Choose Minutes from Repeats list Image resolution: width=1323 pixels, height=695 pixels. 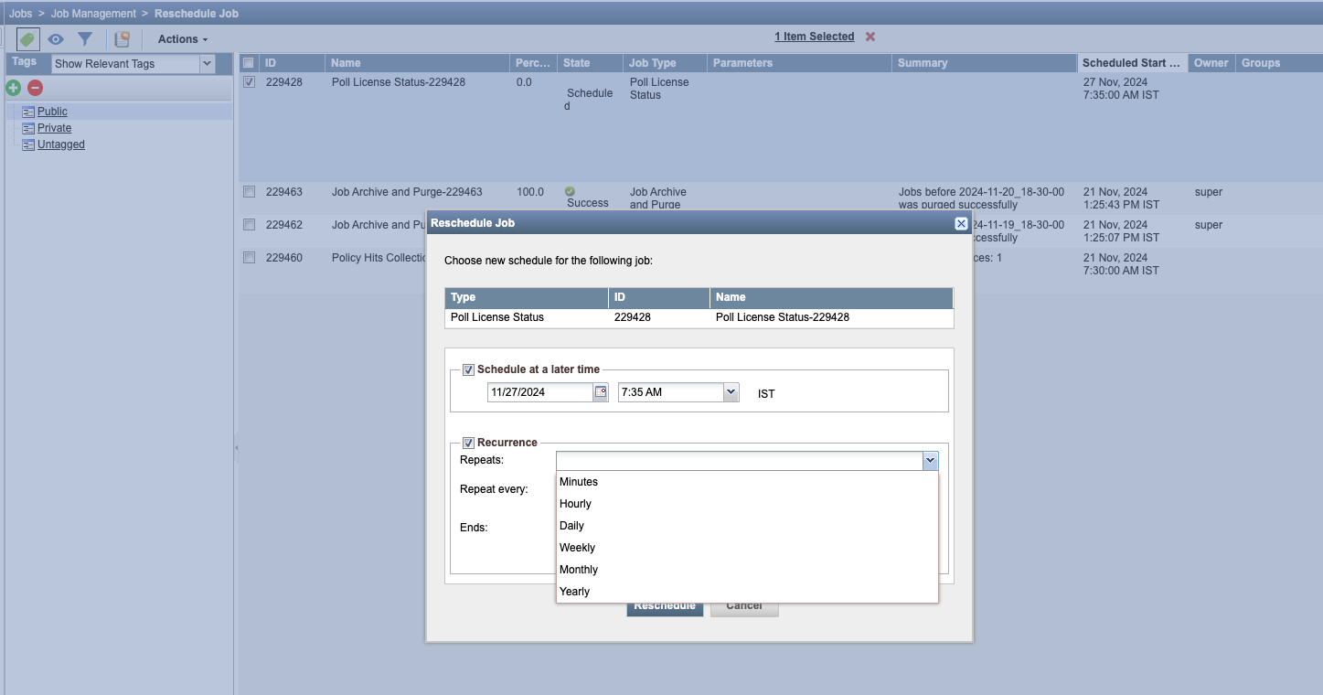(x=747, y=482)
